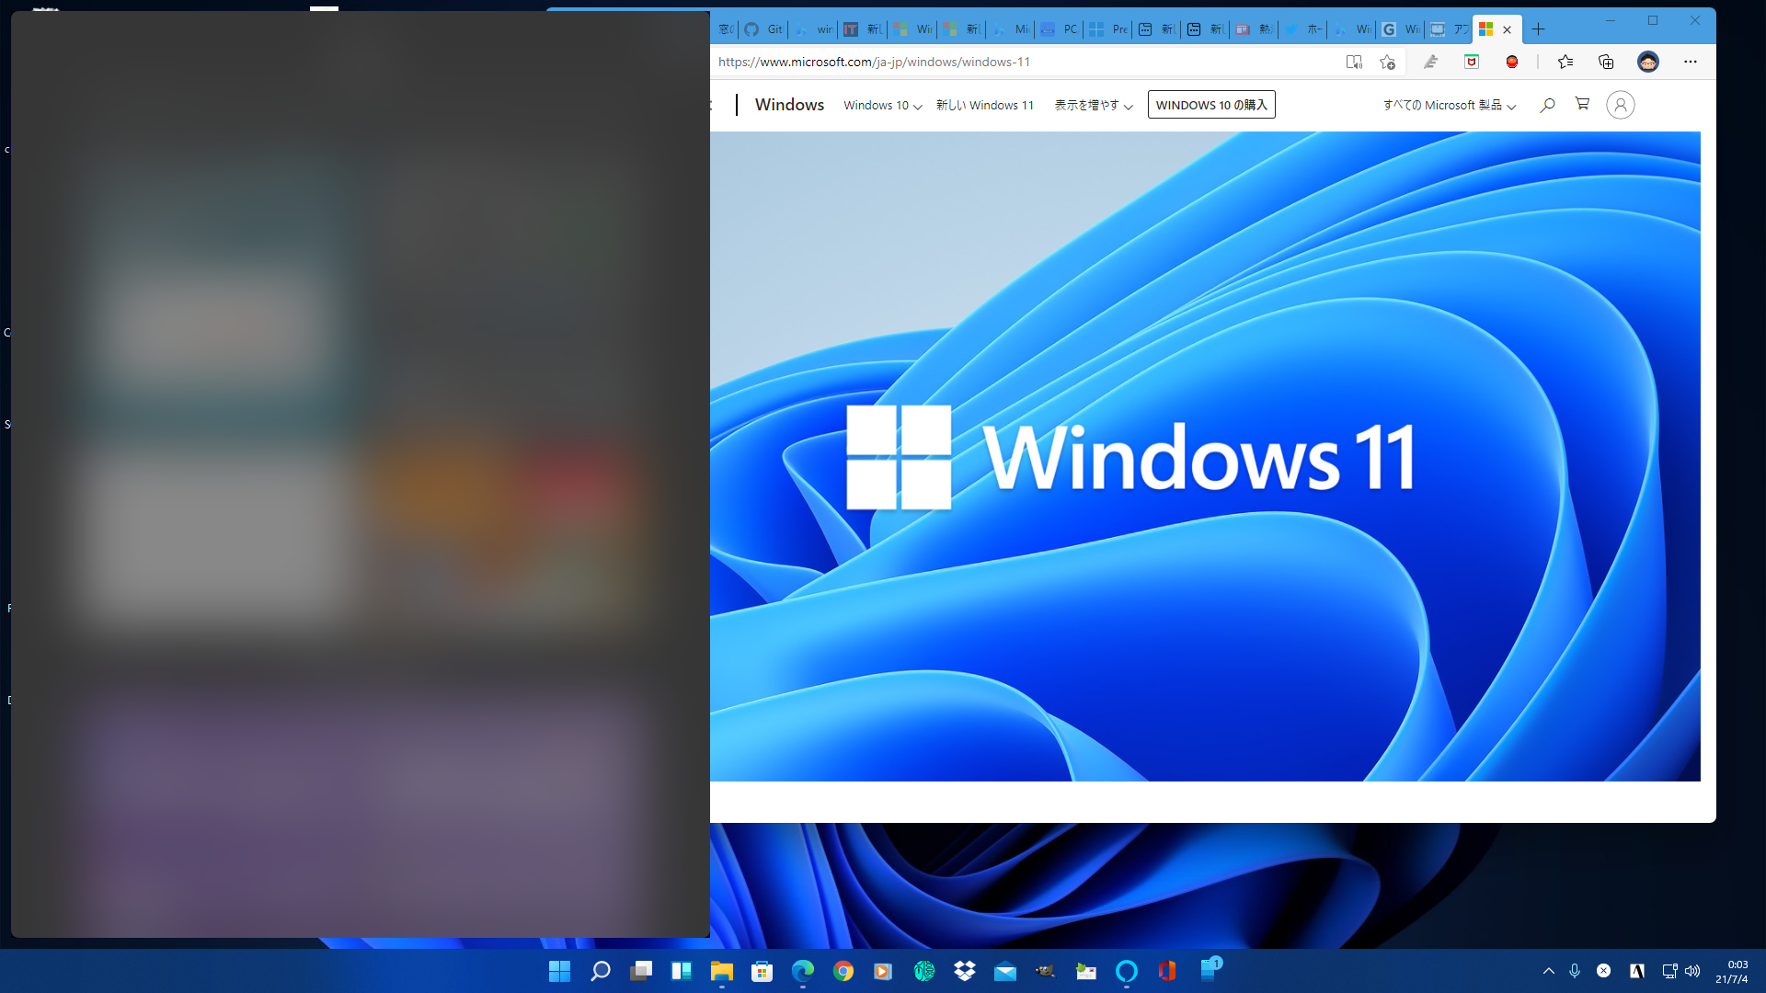
Task: Close the active Microsoft tab
Action: [x=1507, y=30]
